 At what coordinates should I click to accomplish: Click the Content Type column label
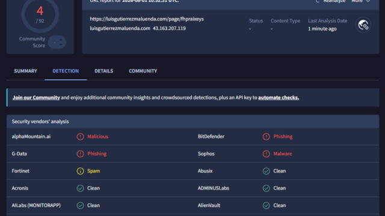(285, 21)
